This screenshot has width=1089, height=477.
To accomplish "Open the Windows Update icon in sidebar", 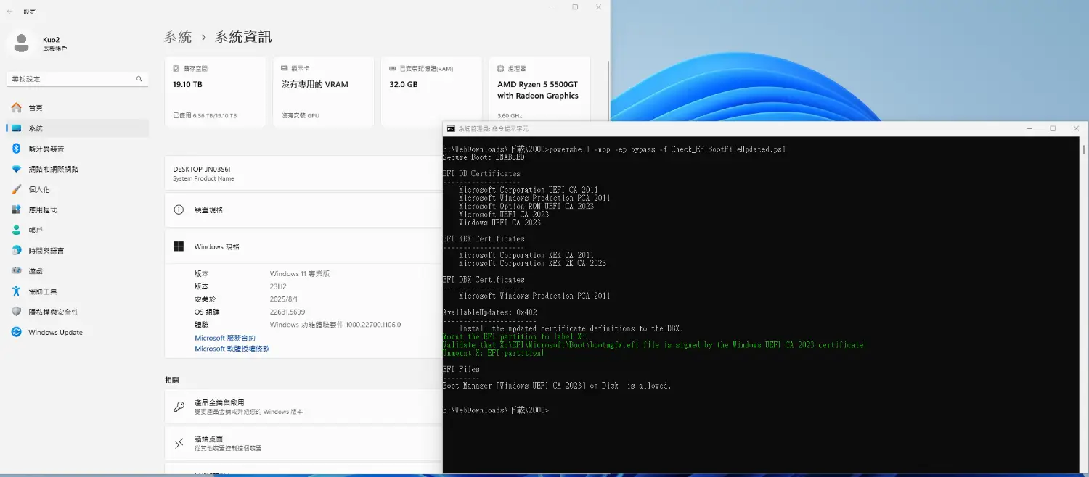I will click(x=16, y=332).
